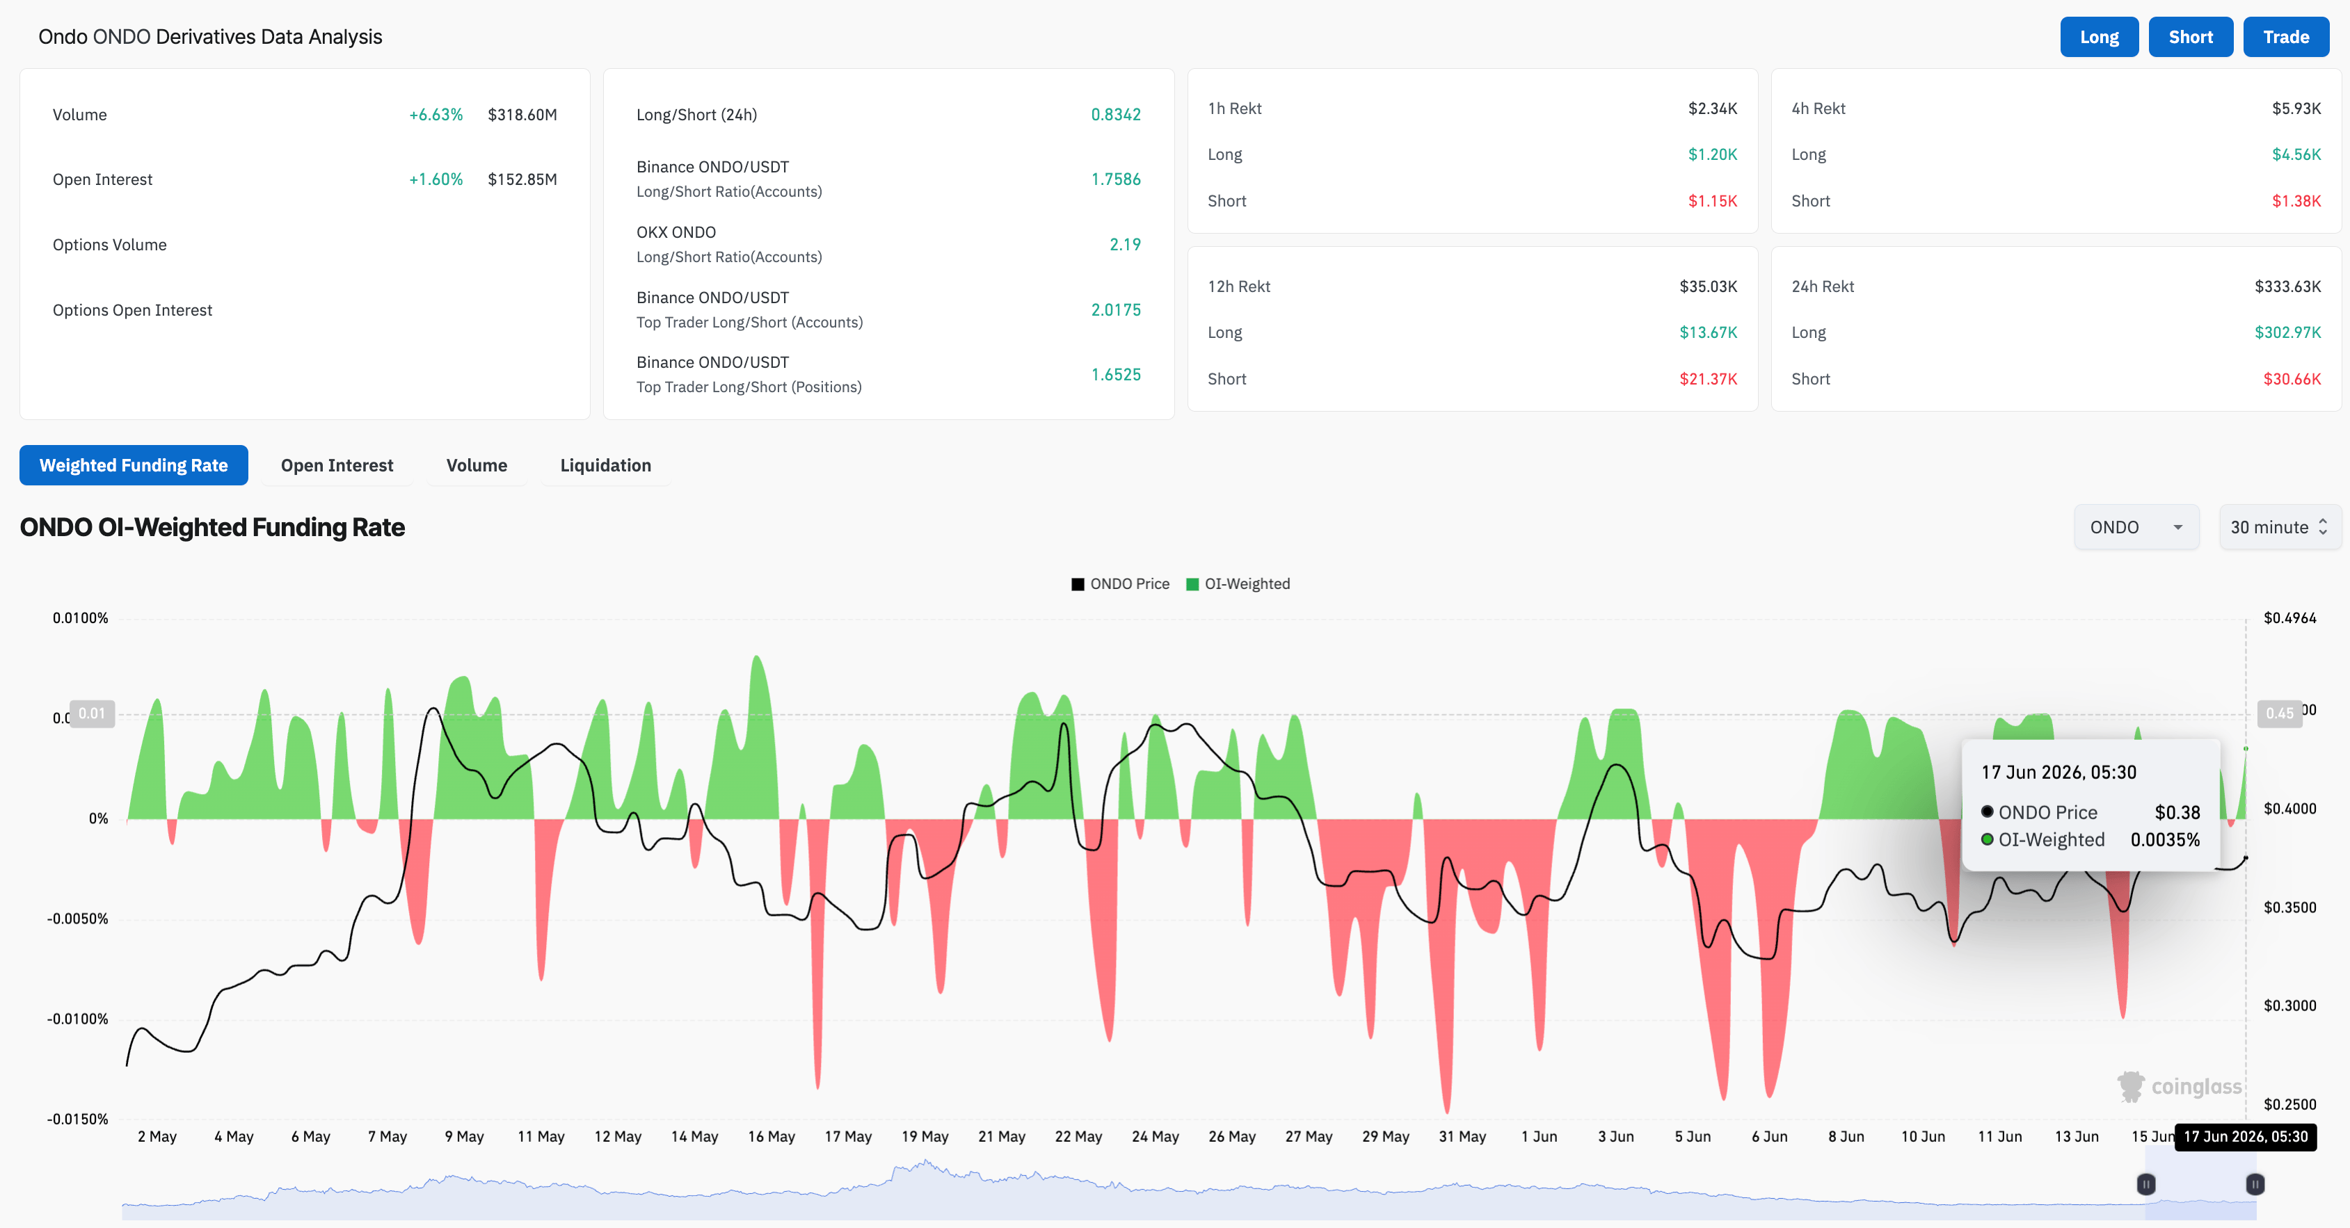
Task: Switch to the Liquidation tab
Action: point(606,465)
